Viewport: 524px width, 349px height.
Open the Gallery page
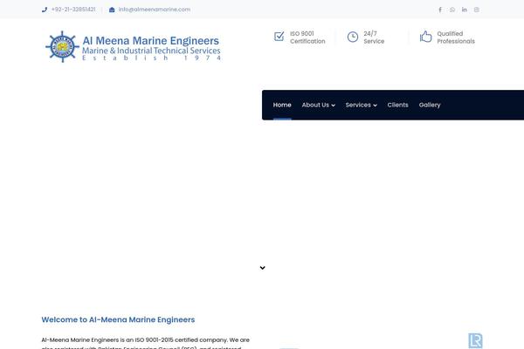(x=430, y=105)
